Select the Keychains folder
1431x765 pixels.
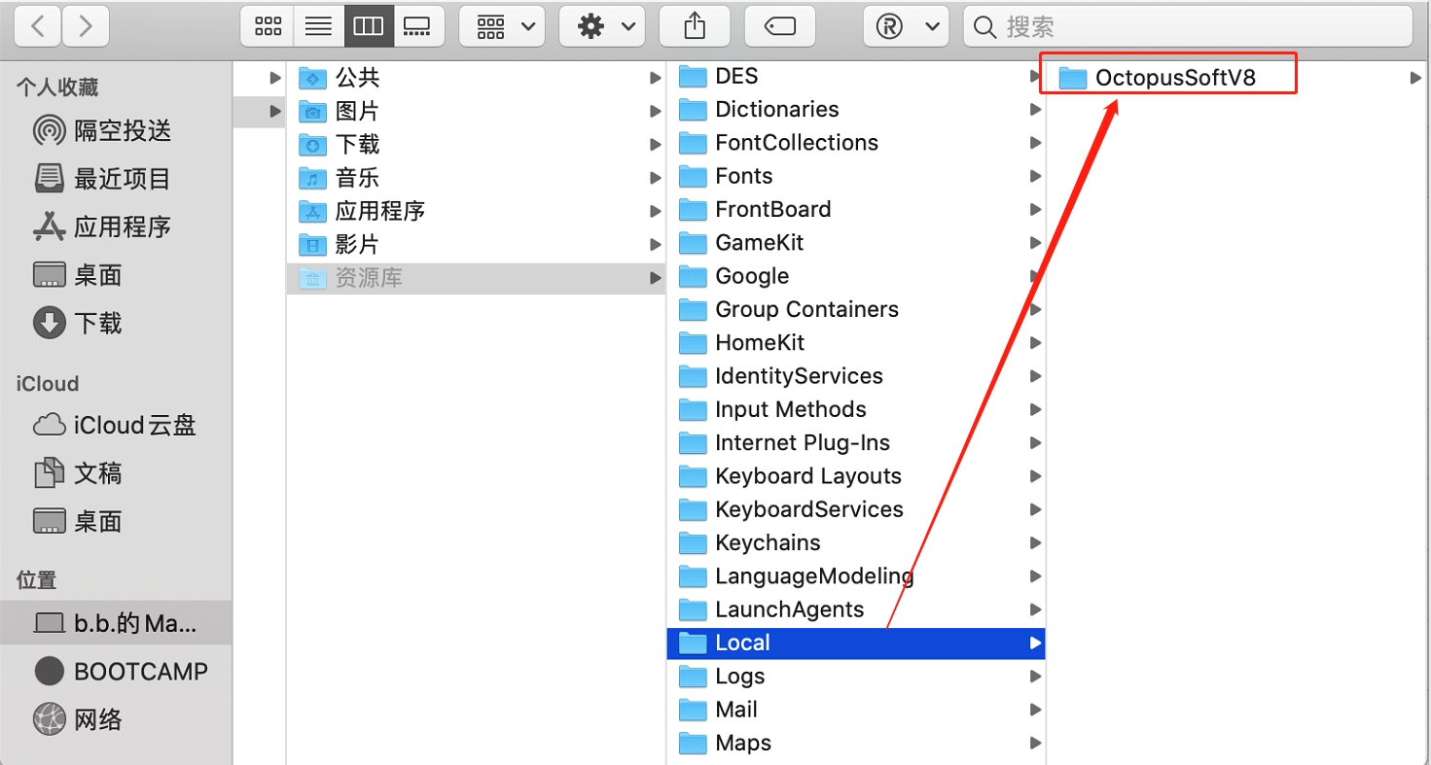point(856,542)
